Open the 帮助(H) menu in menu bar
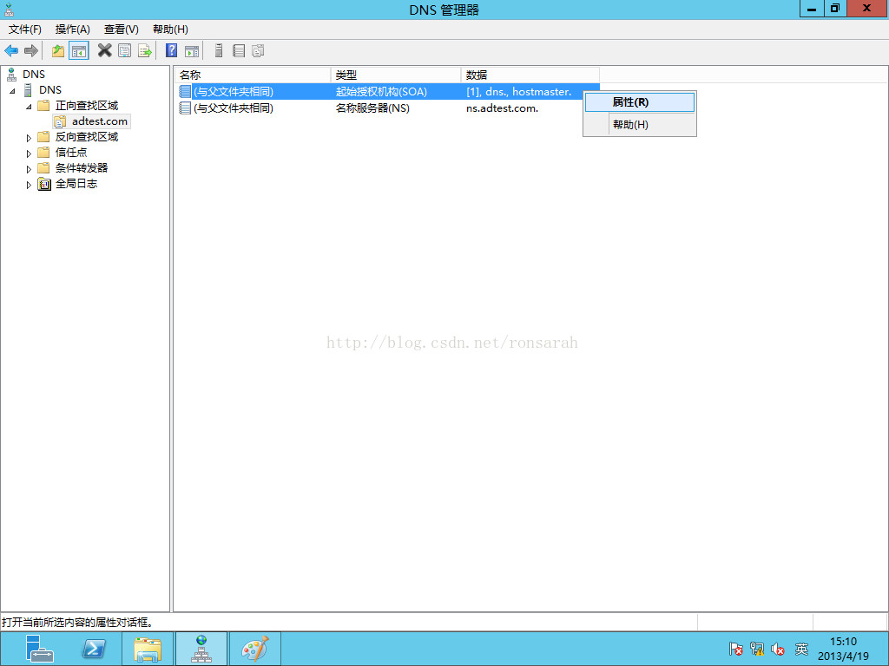Viewport: 889px width, 666px height. click(171, 29)
